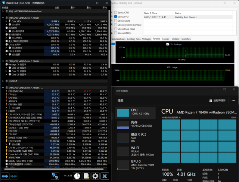Screen dimensions: 239x182
Task: Click 平均 column header in HWiNFO
Action: [100, 7]
